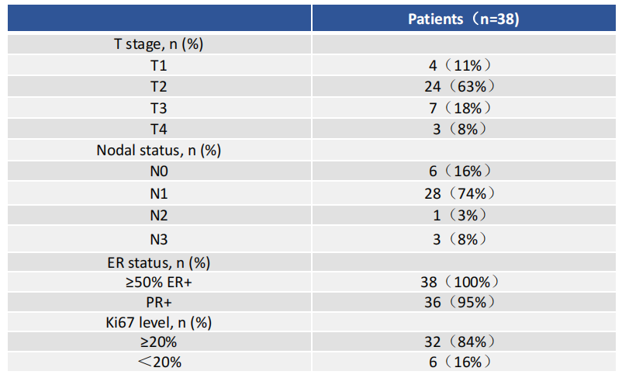Image resolution: width=622 pixels, height=378 pixels.
Task: Click the ≥50% ER+ row label
Action: click(158, 283)
